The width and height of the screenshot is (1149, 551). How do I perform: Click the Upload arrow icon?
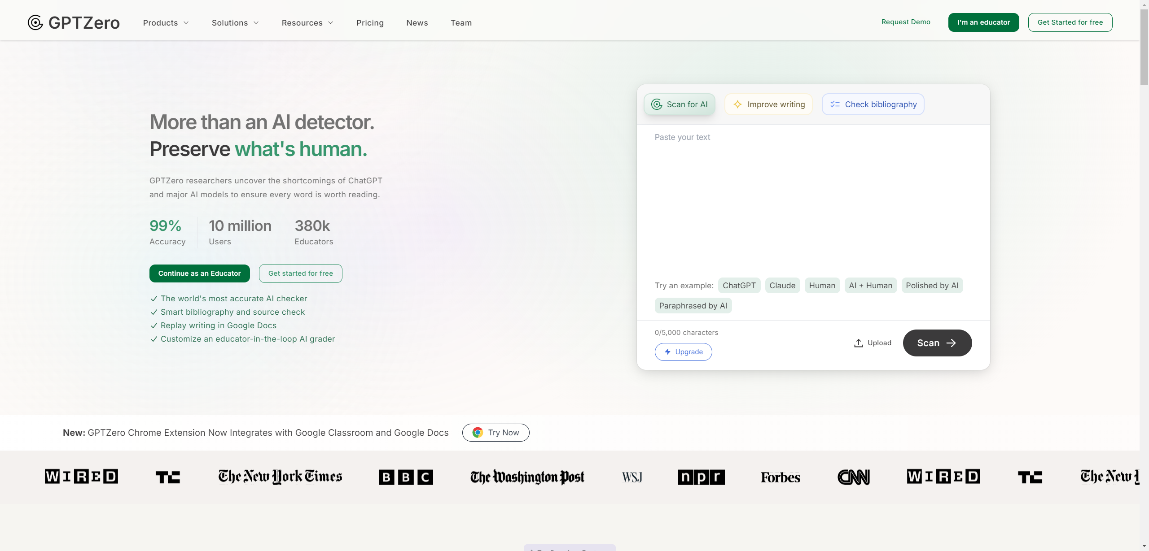click(x=858, y=343)
